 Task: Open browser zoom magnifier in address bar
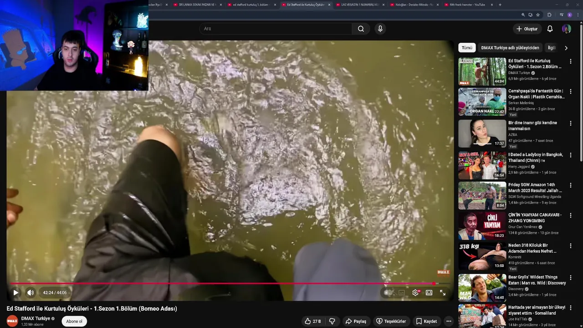(523, 15)
